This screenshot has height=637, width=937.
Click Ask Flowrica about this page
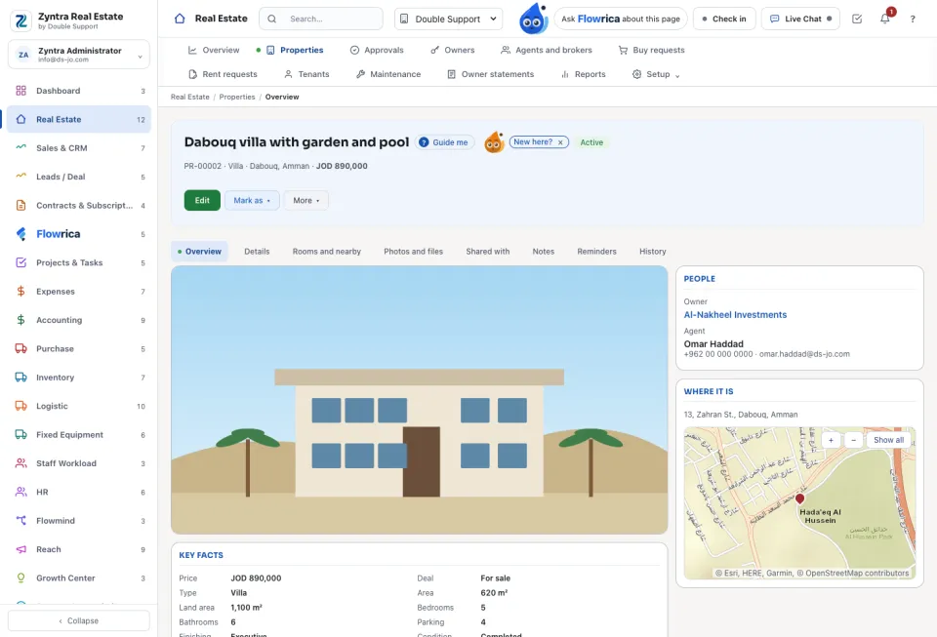(x=621, y=20)
